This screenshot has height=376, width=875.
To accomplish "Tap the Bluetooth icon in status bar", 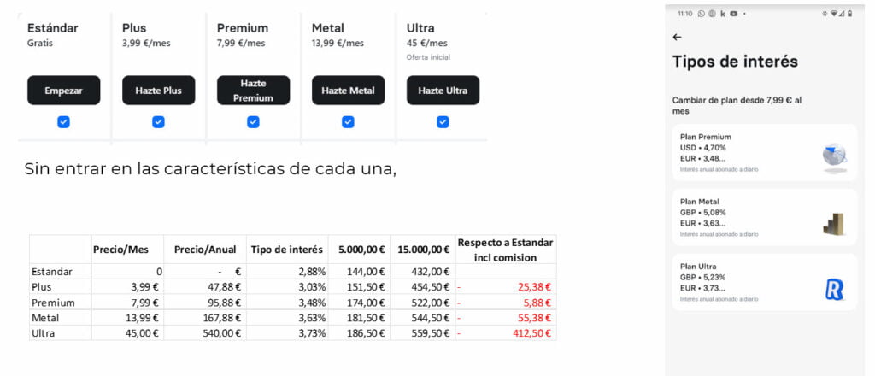I will (x=825, y=14).
